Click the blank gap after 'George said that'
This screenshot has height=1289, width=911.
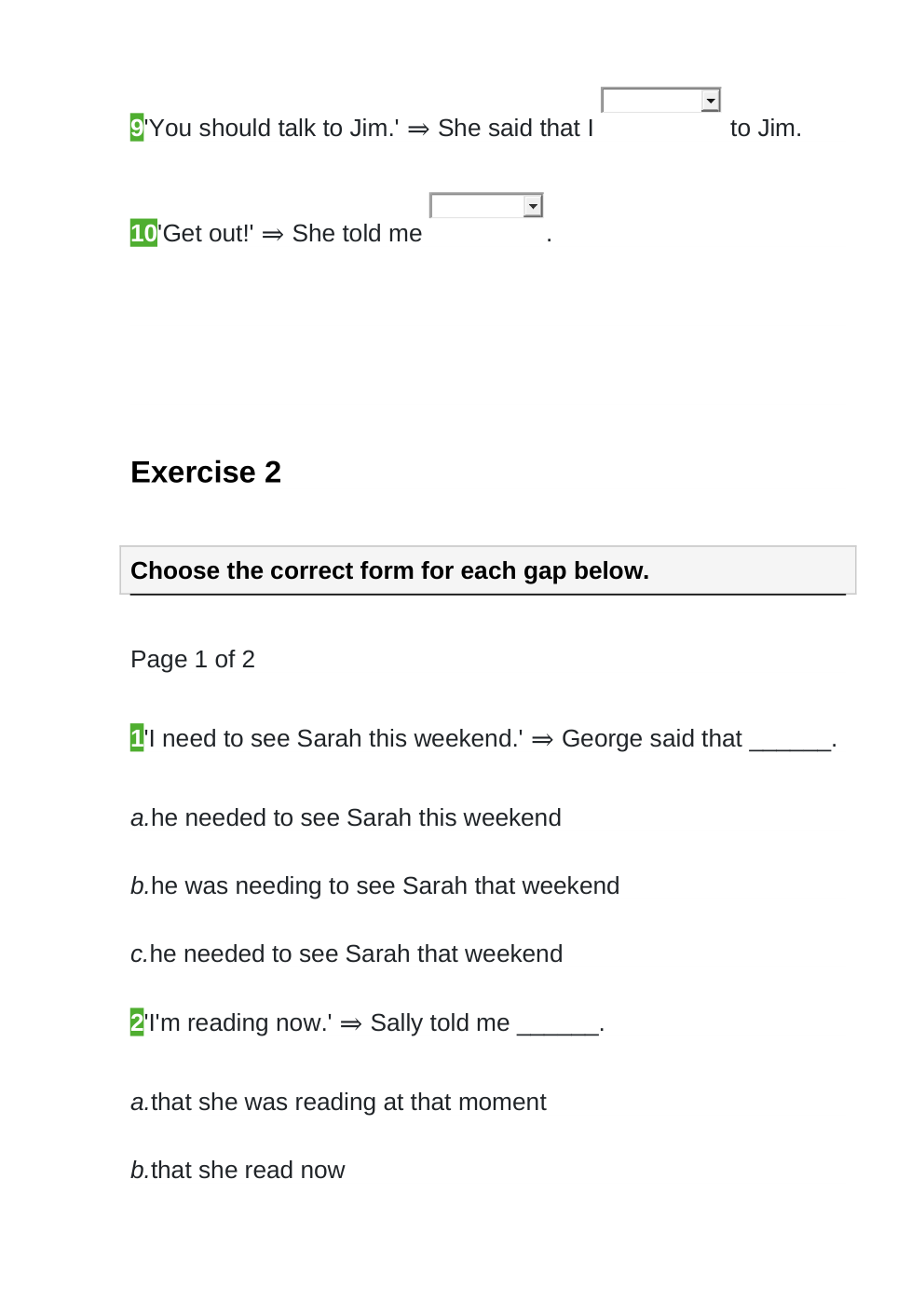coord(790,740)
